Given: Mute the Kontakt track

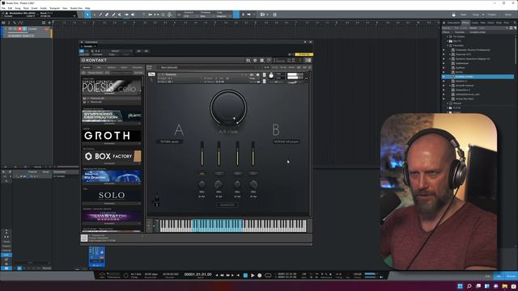Looking at the screenshot, I should coord(11,29).
